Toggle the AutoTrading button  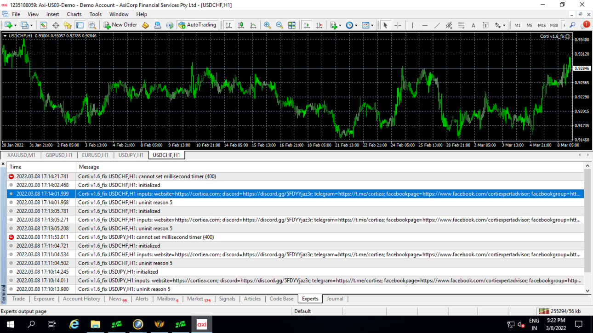(x=197, y=25)
